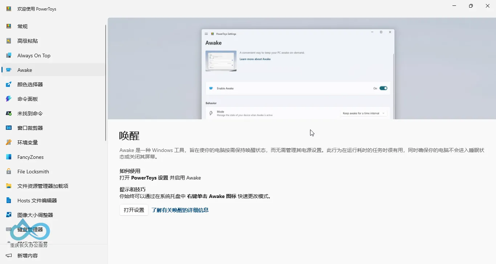Minimize the PowerToys welcome window
Viewport: 496px width, 264px height.
(454, 6)
